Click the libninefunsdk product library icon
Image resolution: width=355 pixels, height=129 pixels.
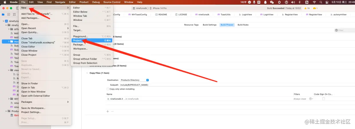coord(12,115)
